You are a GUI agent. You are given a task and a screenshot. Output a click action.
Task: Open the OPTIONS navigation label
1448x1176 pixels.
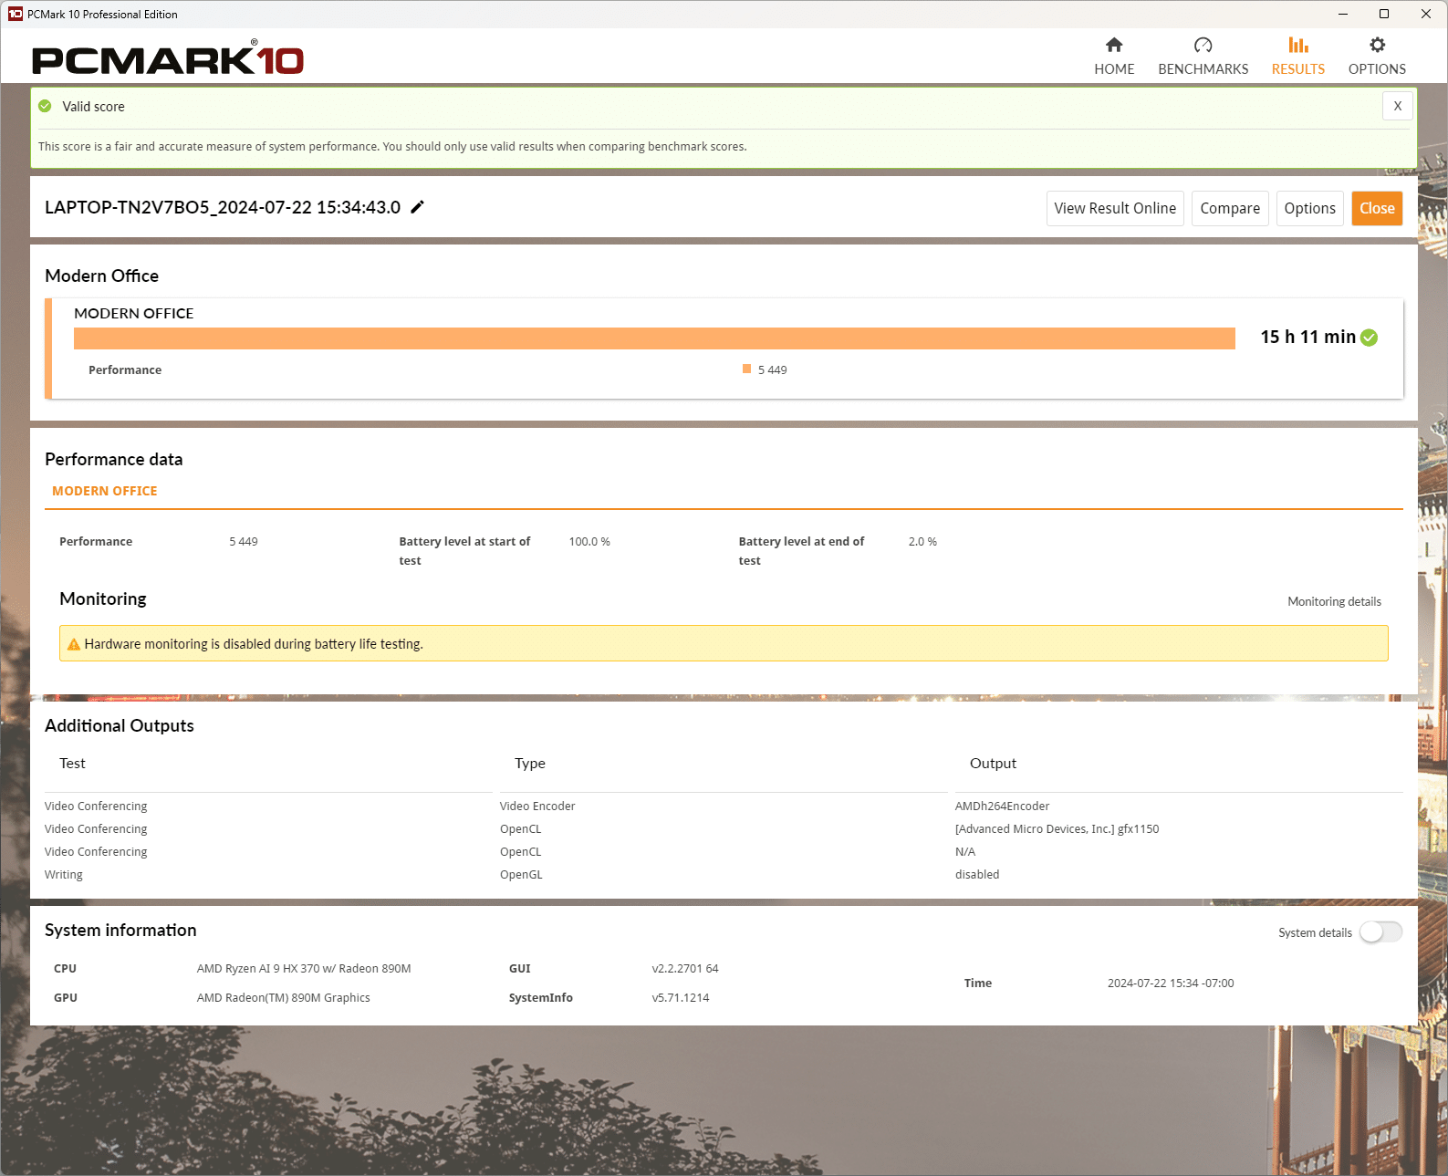click(1377, 69)
